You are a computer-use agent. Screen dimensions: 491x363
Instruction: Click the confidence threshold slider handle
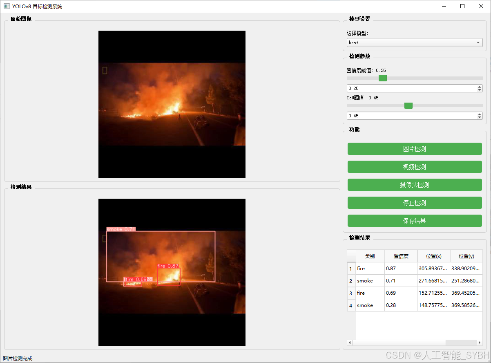(382, 78)
